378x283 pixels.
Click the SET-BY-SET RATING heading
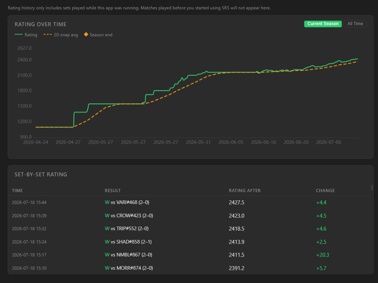(41, 175)
